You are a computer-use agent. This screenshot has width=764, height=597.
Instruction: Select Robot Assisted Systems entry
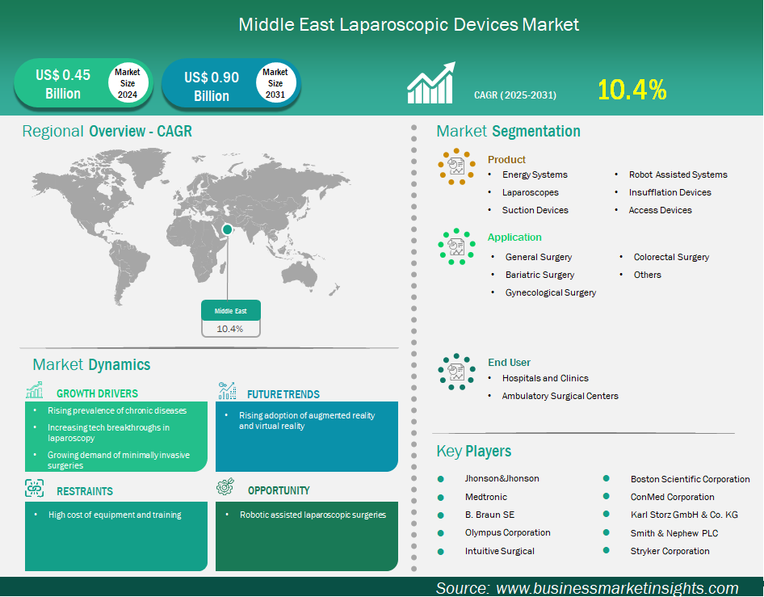coord(678,174)
